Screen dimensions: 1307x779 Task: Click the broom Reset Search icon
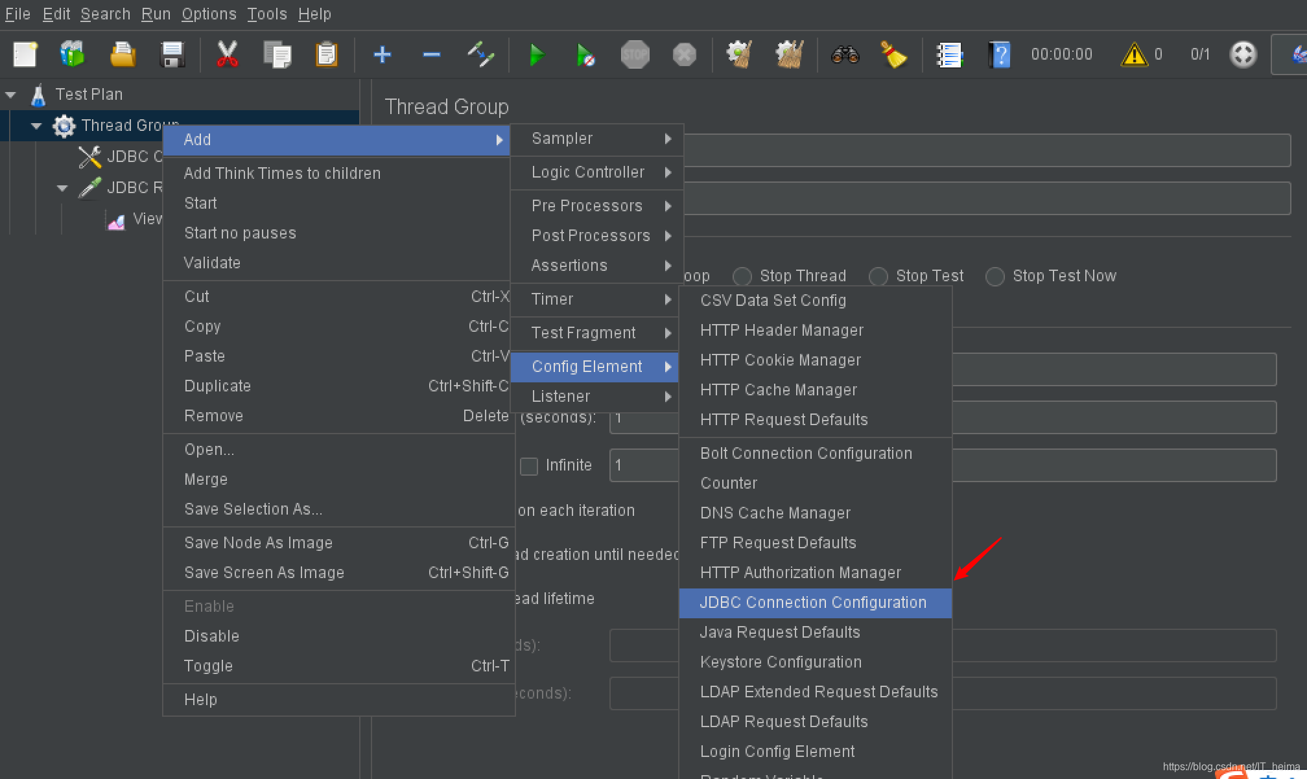[x=893, y=55]
